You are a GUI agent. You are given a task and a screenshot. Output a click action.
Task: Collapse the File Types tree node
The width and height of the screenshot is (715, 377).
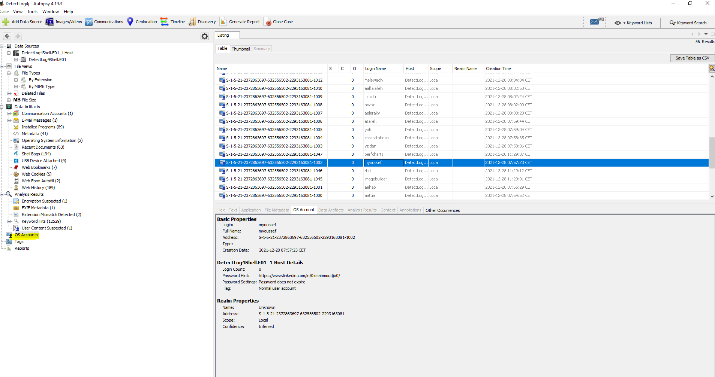pos(9,73)
